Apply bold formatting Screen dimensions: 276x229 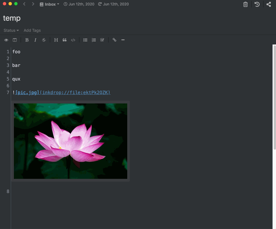click(x=27, y=40)
